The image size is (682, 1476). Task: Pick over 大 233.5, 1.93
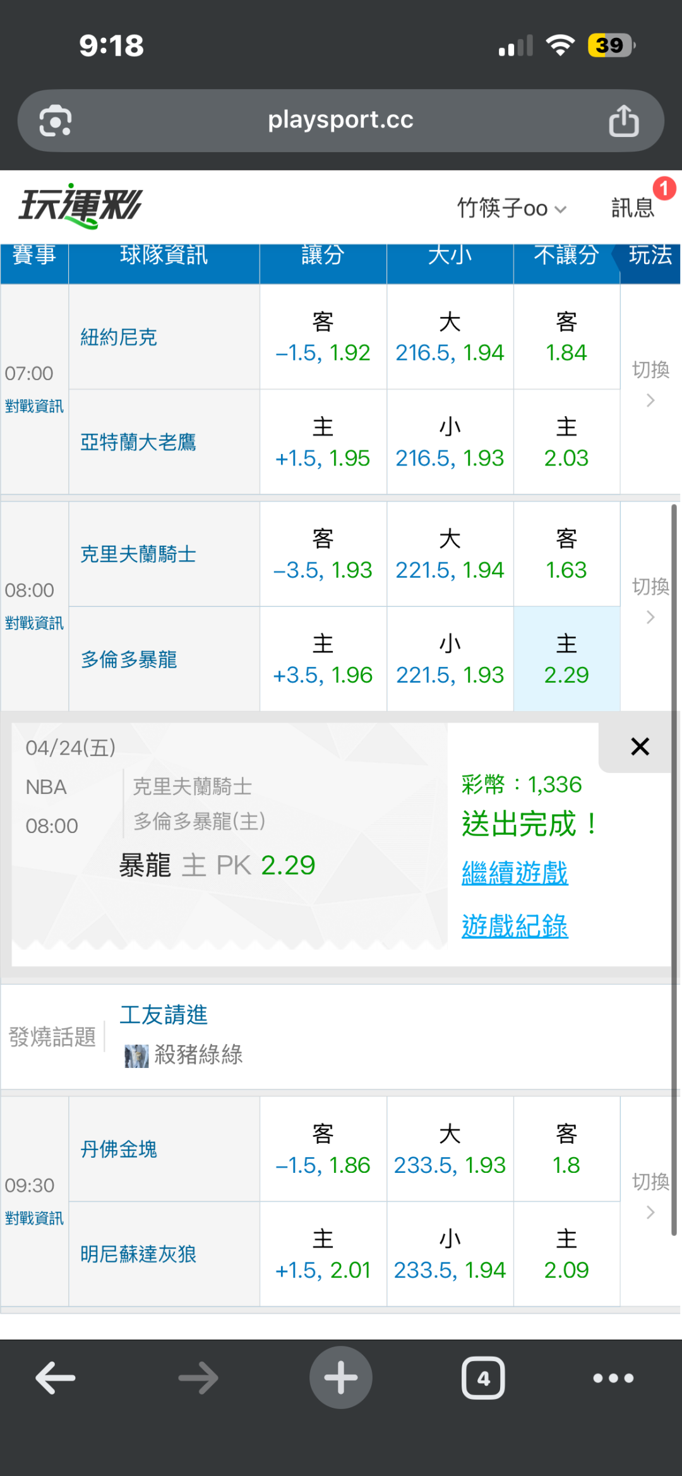click(x=450, y=1149)
